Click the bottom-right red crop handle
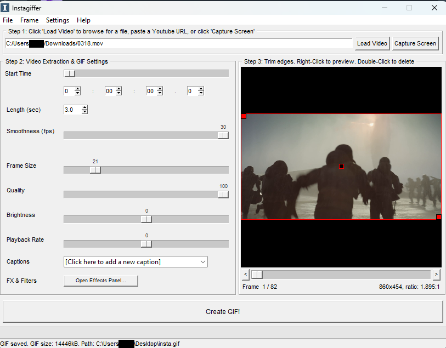This screenshot has height=348, width=446. pos(439,217)
